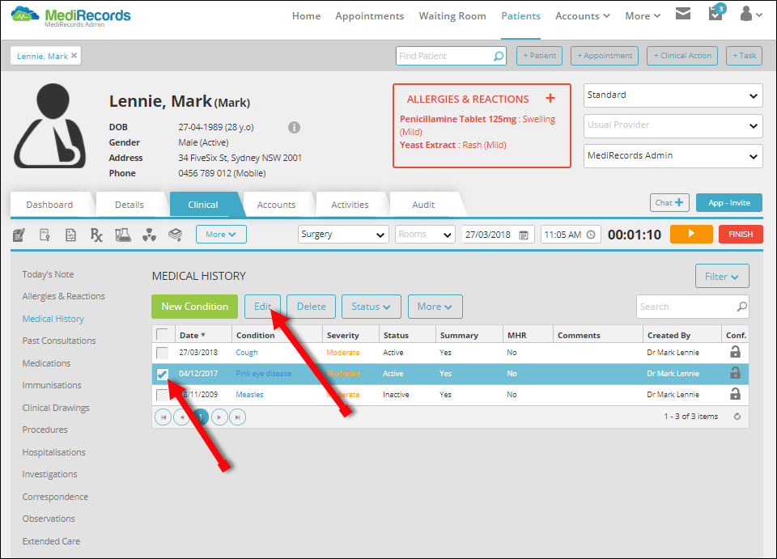Screen dimensions: 777x559
Task: Check the Cough row checkbox
Action: 162,353
